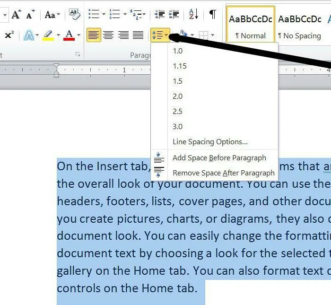Click the Grow Font icon
This screenshot has width=331, height=305.
(x=16, y=15)
